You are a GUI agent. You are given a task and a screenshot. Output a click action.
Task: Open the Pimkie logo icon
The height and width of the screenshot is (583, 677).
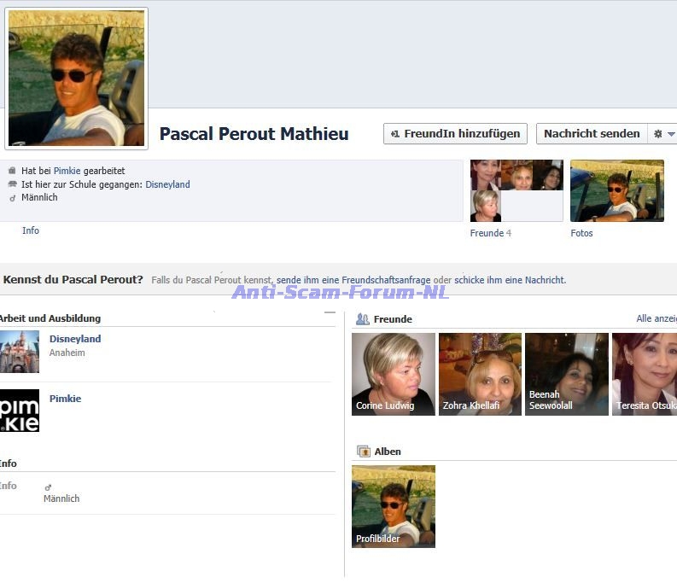point(20,411)
